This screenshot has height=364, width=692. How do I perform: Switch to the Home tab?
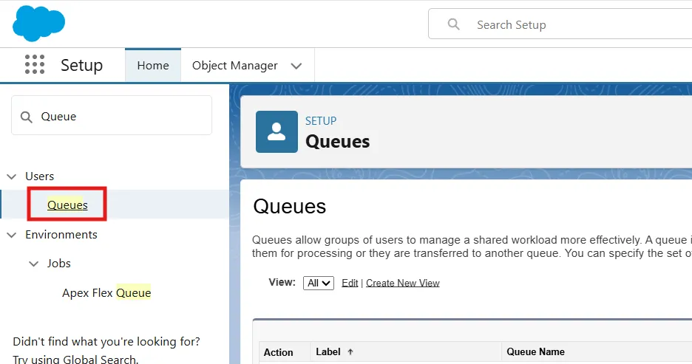(x=153, y=66)
